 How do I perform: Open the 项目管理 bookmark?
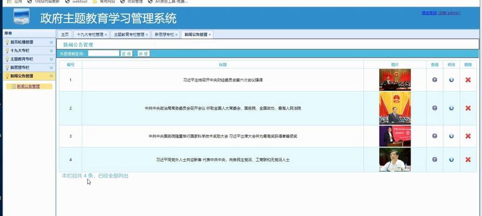click(x=132, y=2)
